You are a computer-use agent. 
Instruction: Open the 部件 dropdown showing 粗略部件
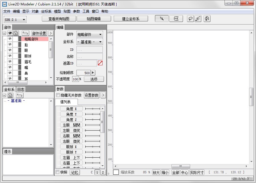click(90, 34)
